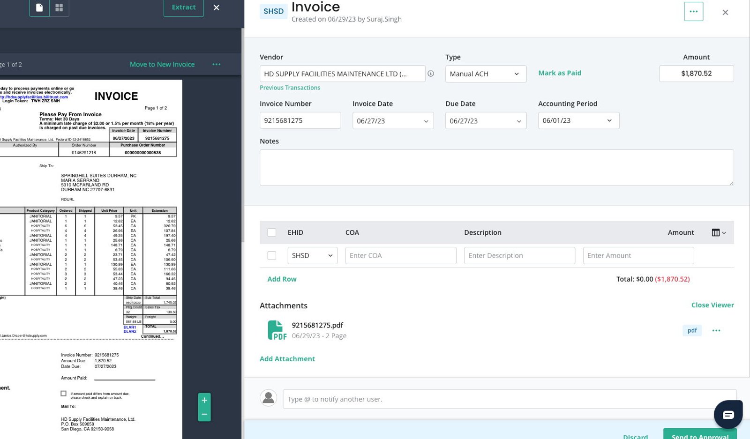Open the Invoice Date picker dropdown

393,120
